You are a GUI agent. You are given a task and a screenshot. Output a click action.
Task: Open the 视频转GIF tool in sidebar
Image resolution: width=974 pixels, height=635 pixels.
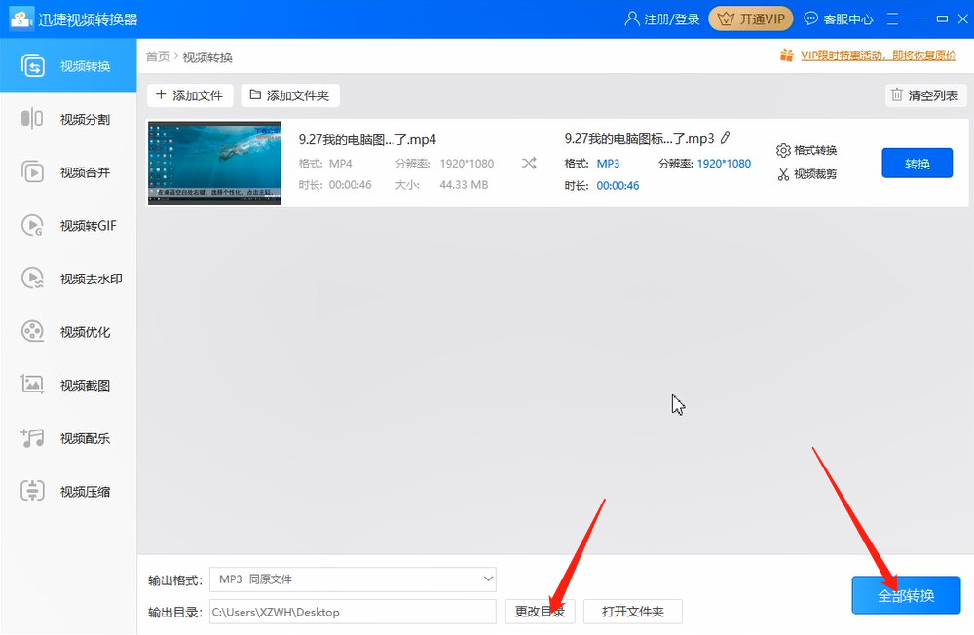point(68,225)
